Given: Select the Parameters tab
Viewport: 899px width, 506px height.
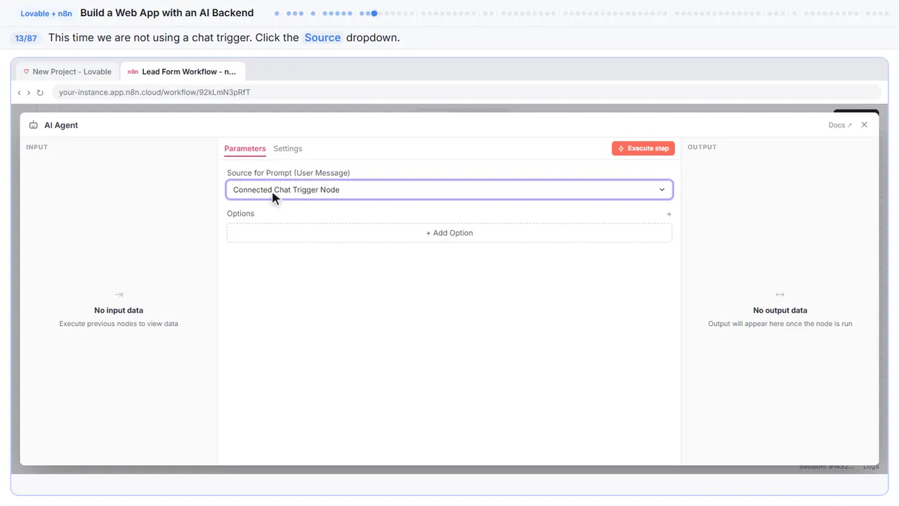Looking at the screenshot, I should tap(245, 148).
